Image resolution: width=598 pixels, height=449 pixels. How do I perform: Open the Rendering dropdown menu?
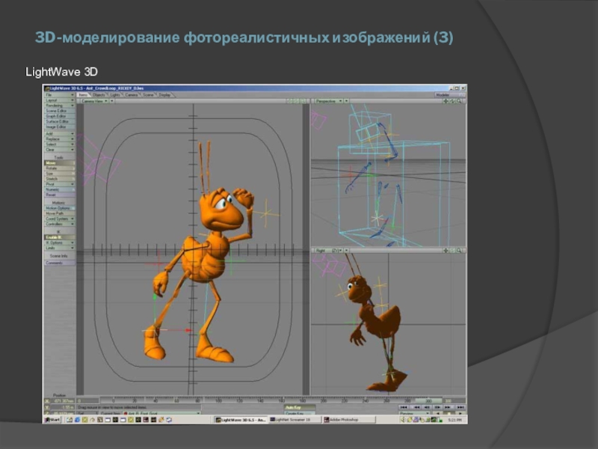[60, 106]
